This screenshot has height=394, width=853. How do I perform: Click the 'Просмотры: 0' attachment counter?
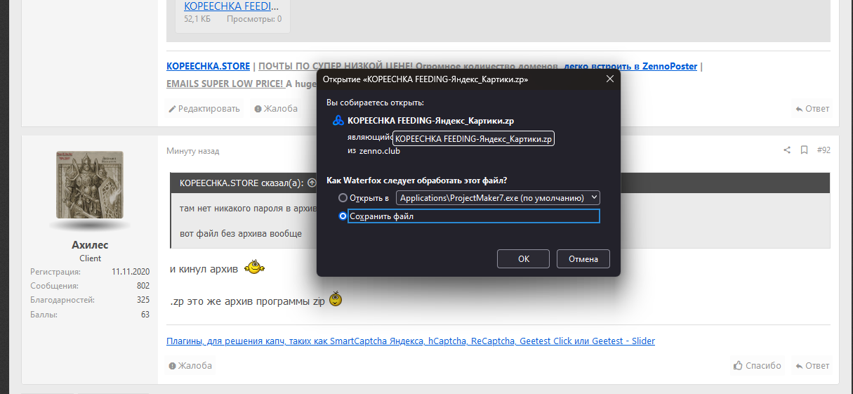click(254, 19)
